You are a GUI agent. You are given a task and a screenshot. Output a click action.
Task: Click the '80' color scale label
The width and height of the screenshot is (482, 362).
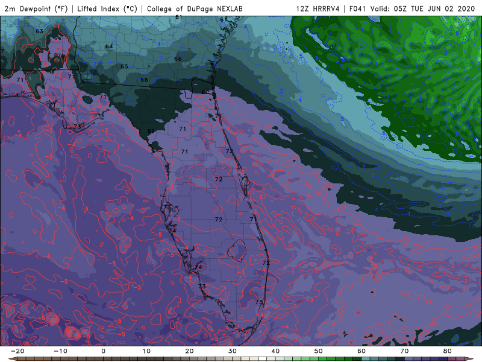(448, 351)
